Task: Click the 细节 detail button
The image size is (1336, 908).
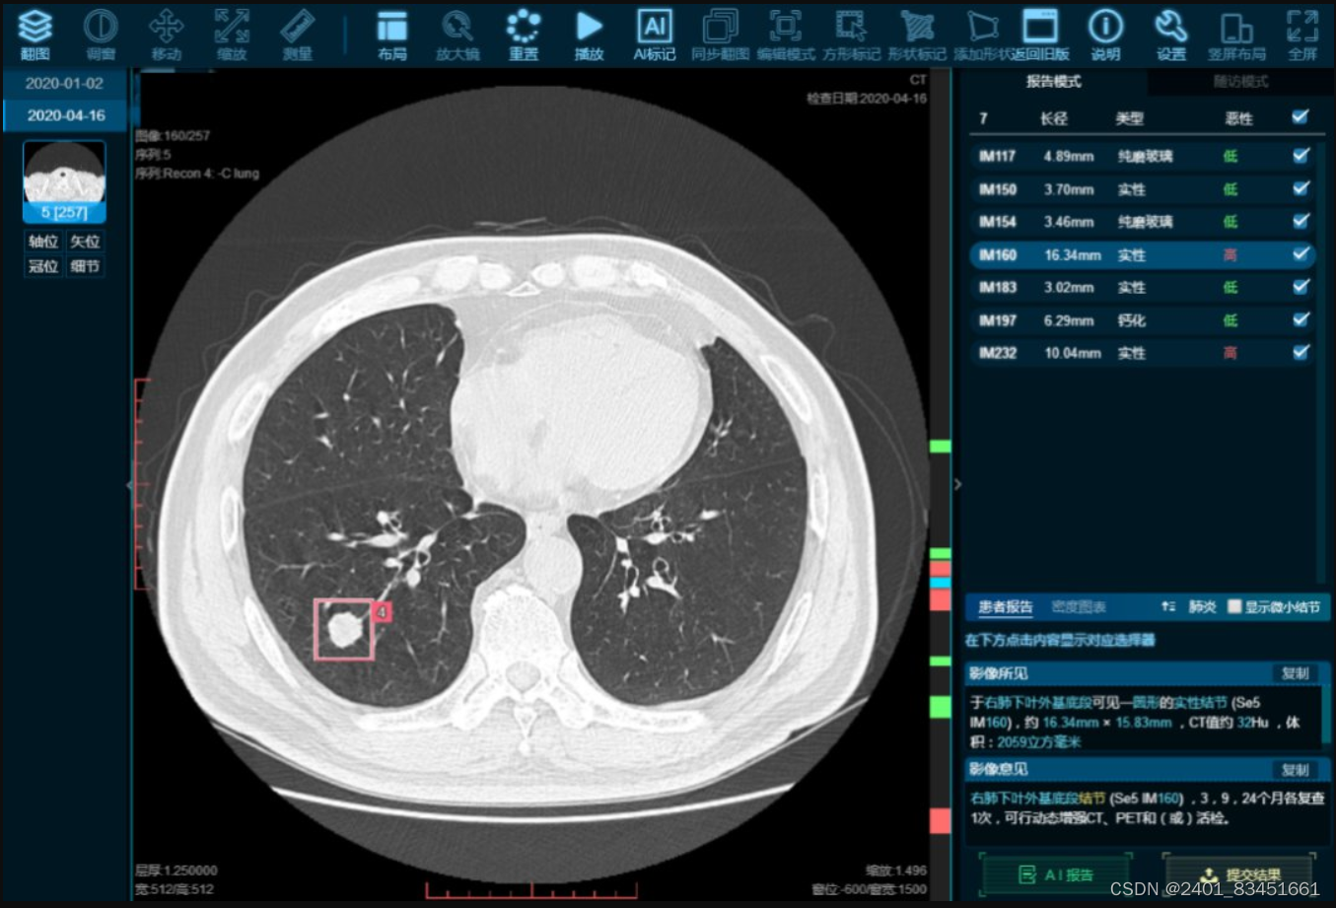Action: 85,266
